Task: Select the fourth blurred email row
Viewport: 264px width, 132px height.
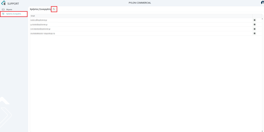Action: (43, 34)
